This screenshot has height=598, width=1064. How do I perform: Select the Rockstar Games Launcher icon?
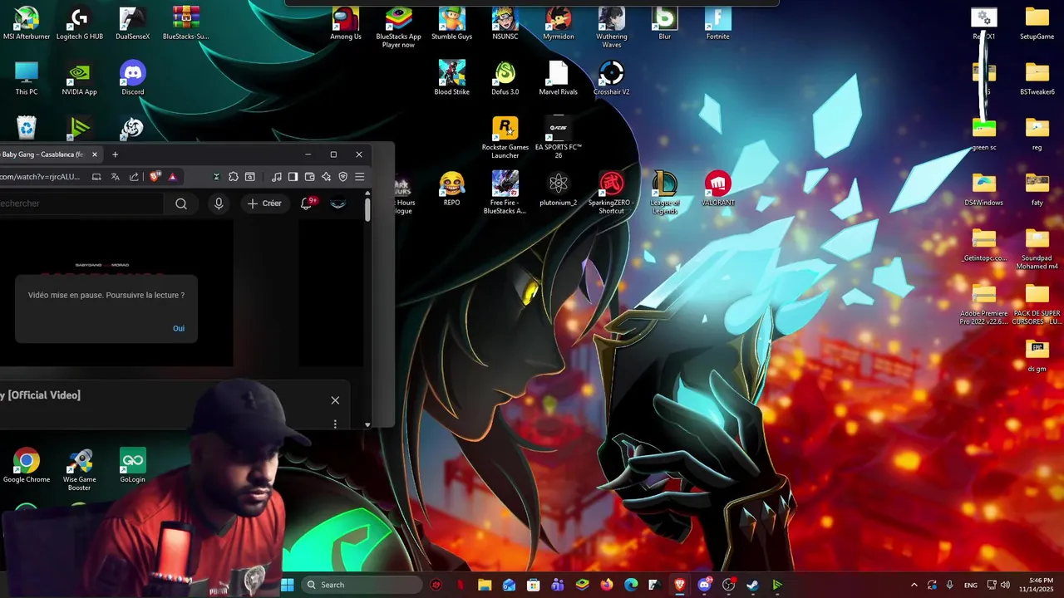coord(505,138)
